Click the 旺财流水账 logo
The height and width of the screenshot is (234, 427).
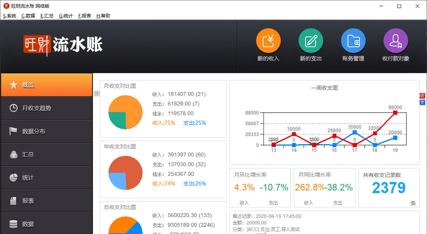(63, 45)
